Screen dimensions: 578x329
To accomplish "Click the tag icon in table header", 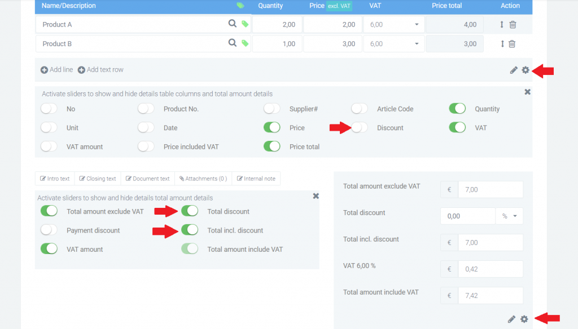I will [240, 6].
